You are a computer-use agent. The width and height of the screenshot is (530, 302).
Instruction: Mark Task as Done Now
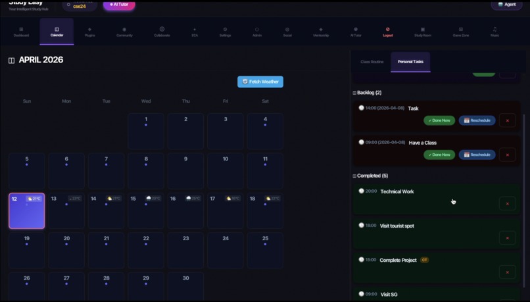tap(439, 120)
